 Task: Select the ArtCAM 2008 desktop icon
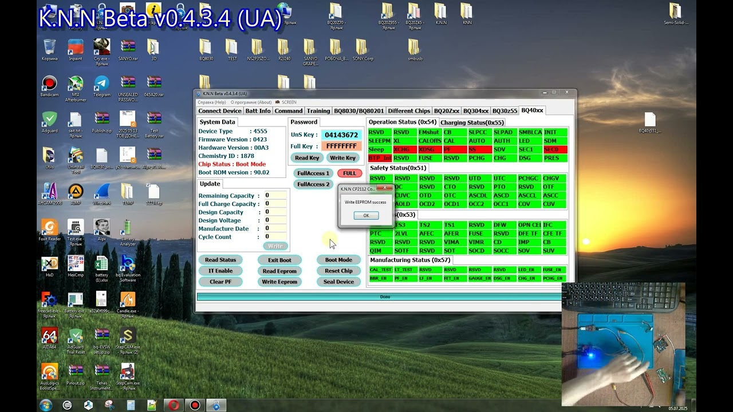(x=49, y=195)
